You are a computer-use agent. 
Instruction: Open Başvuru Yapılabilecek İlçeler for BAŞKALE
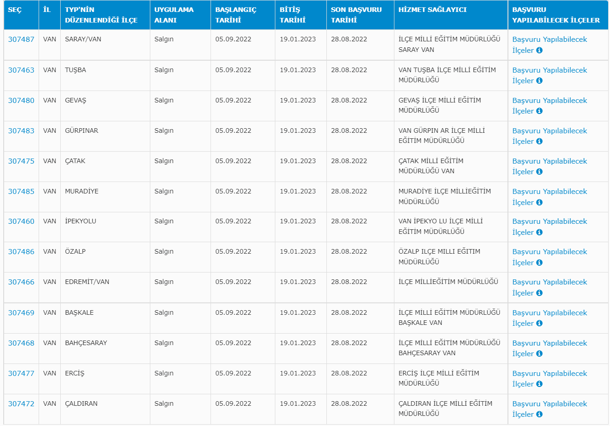[549, 313]
